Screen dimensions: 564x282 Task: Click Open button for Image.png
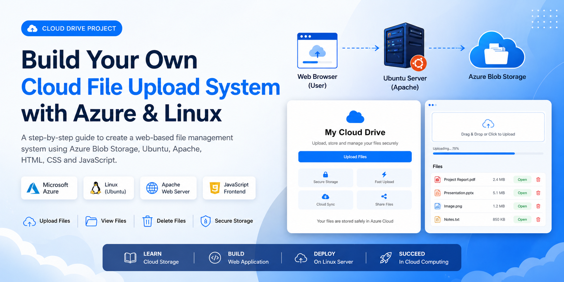point(522,206)
